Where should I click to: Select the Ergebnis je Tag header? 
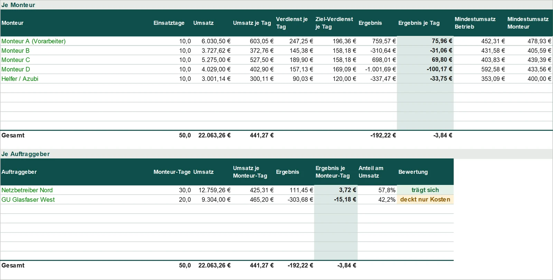pyautogui.click(x=419, y=23)
